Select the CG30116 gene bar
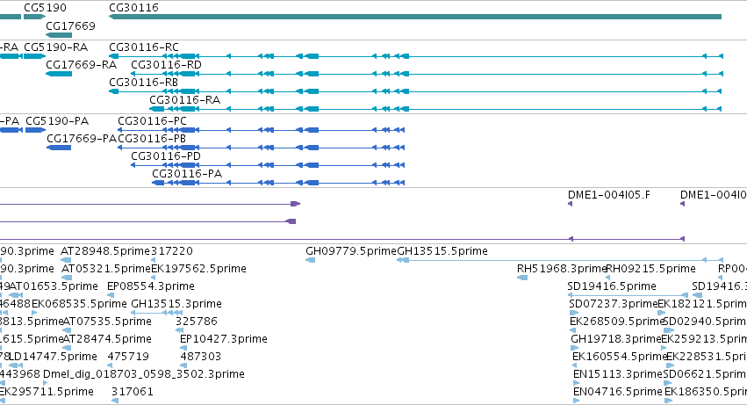The image size is (747, 405). (x=415, y=17)
